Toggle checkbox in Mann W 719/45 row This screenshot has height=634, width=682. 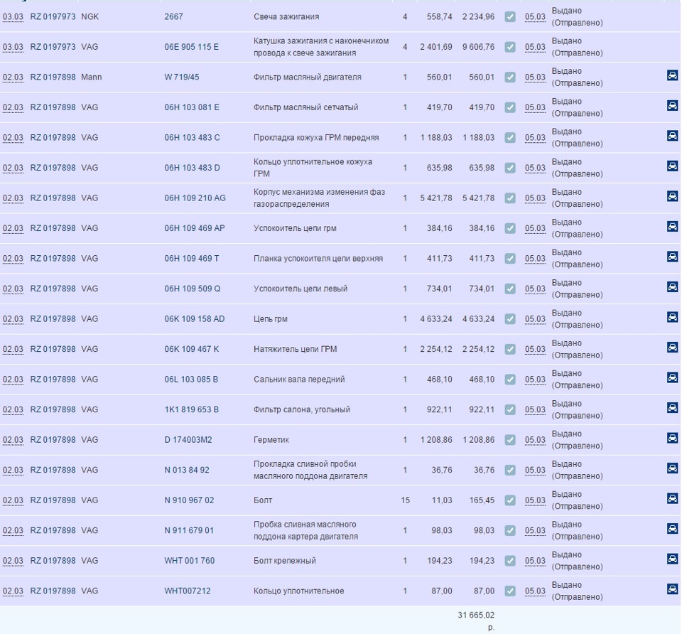510,77
